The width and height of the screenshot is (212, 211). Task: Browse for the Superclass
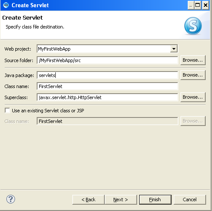pyautogui.click(x=193, y=97)
